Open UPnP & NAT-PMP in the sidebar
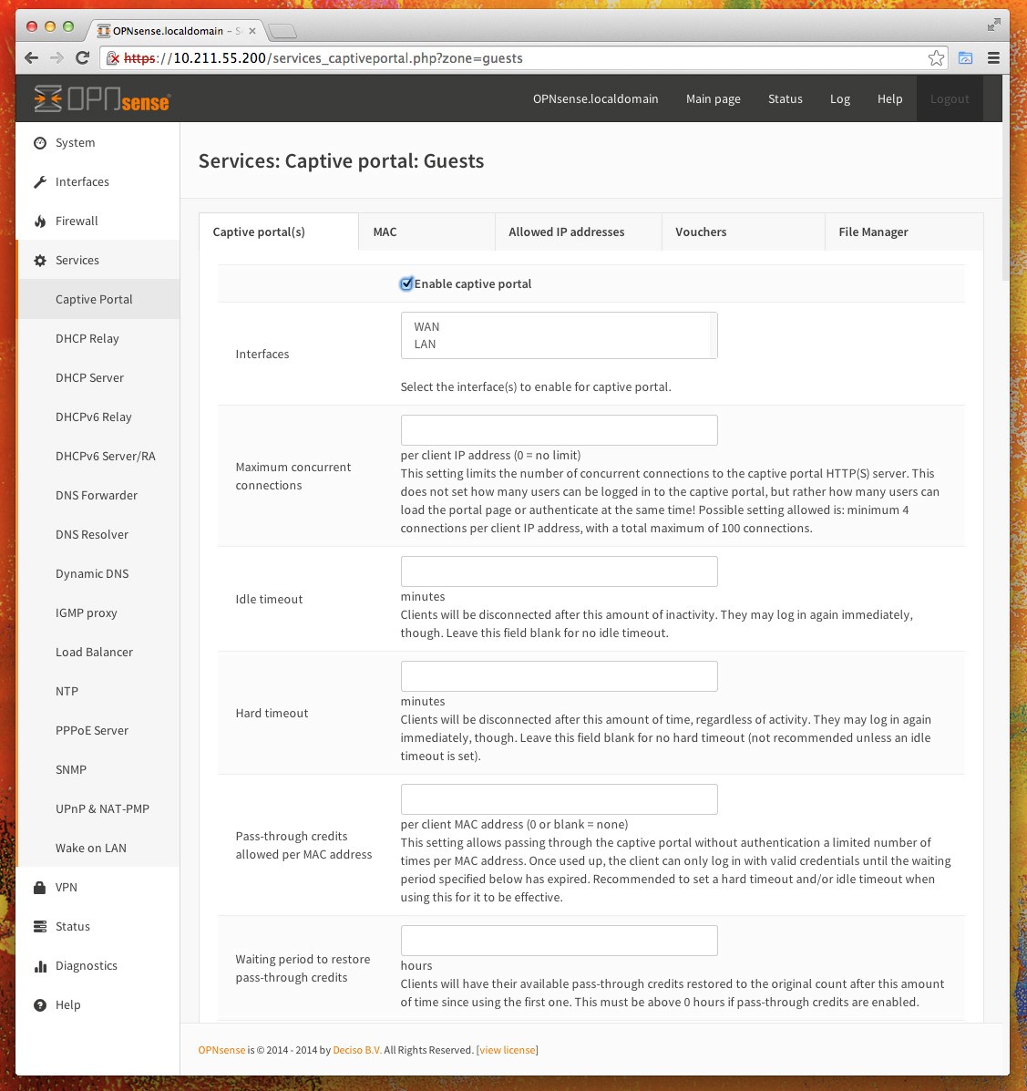The image size is (1027, 1091). [x=98, y=808]
